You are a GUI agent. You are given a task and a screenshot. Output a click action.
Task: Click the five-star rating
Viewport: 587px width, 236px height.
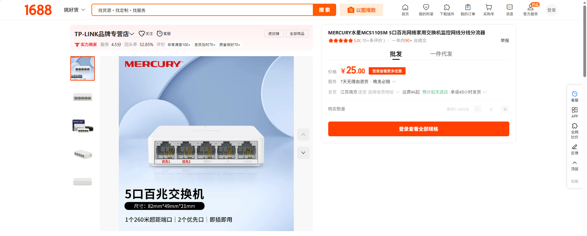[x=340, y=41]
